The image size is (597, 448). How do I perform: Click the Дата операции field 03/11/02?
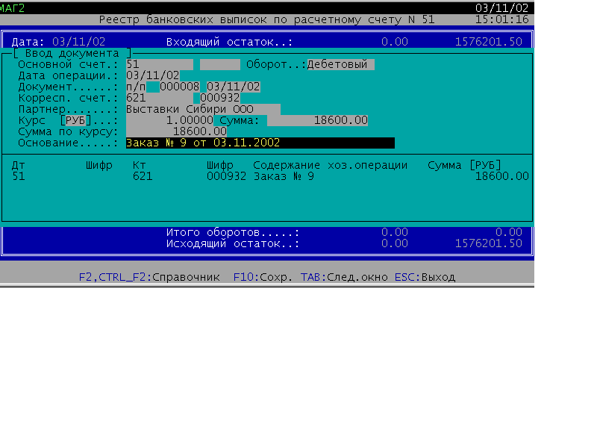pyautogui.click(x=153, y=75)
